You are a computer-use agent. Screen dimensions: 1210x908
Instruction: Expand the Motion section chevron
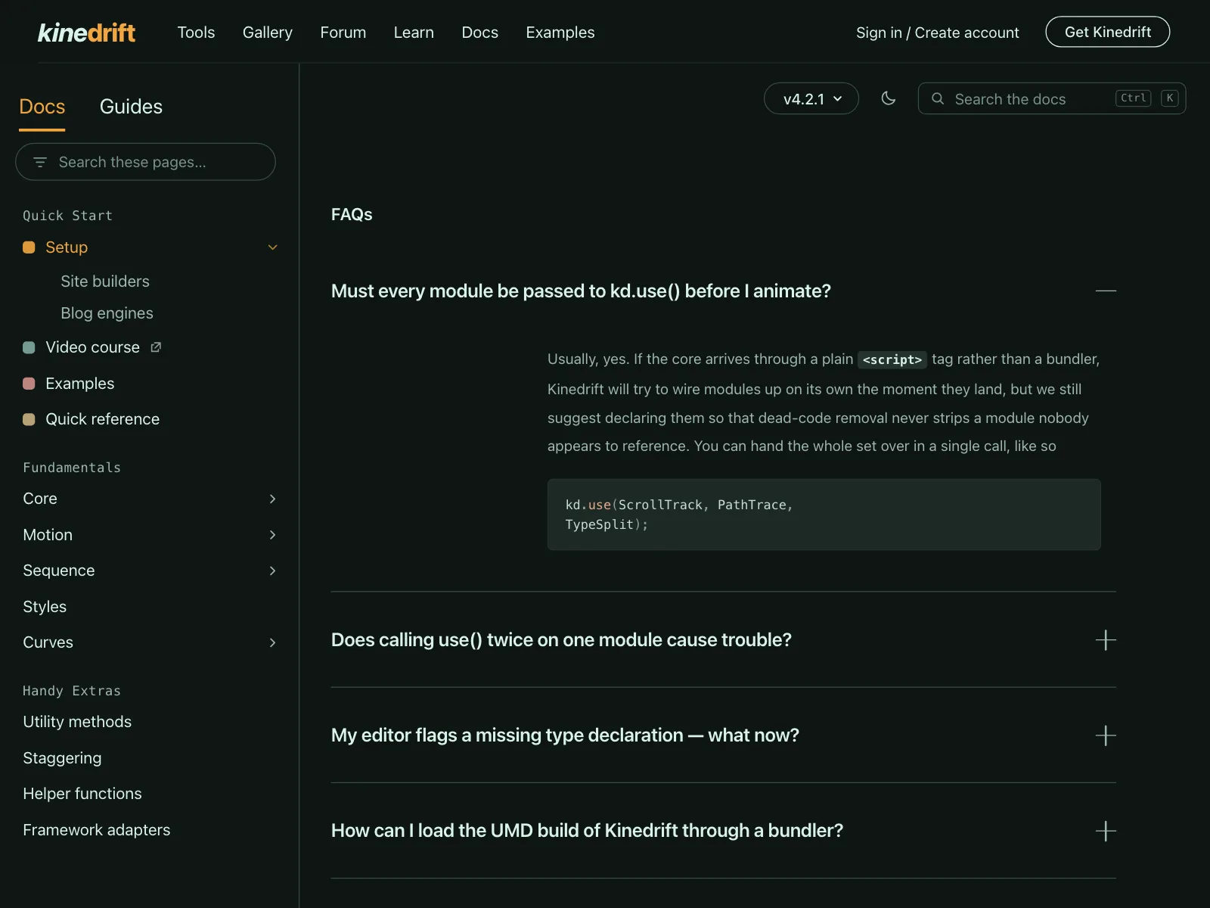[273, 535]
